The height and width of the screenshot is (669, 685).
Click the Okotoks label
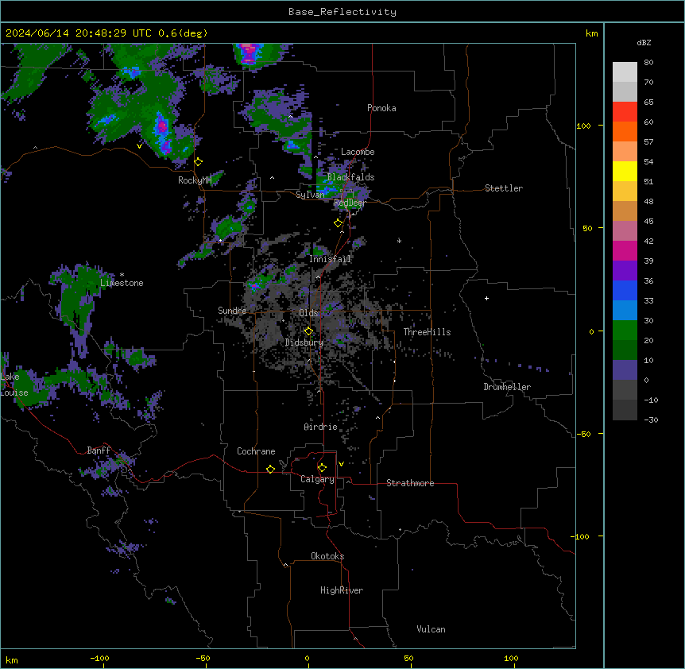327,556
